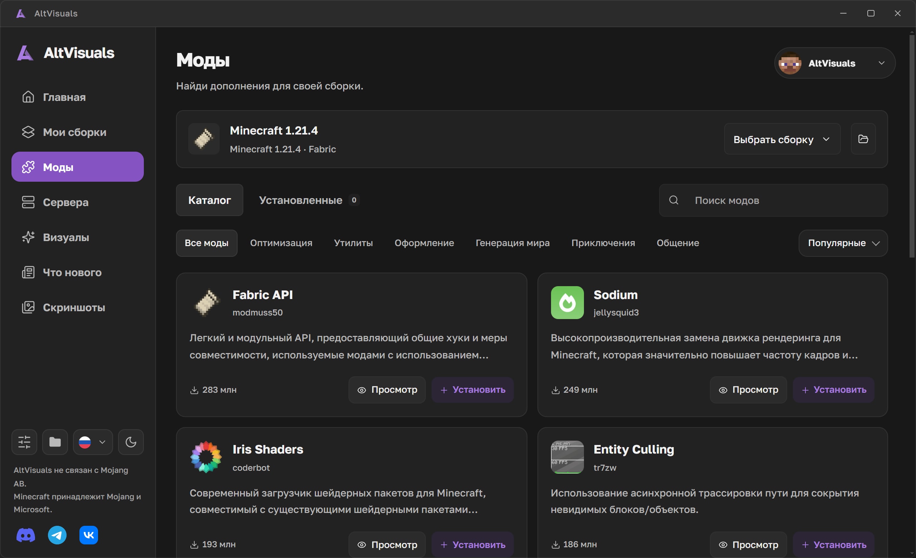Focus the Поиск модов search field
Screen dimensions: 916x558
click(773, 201)
